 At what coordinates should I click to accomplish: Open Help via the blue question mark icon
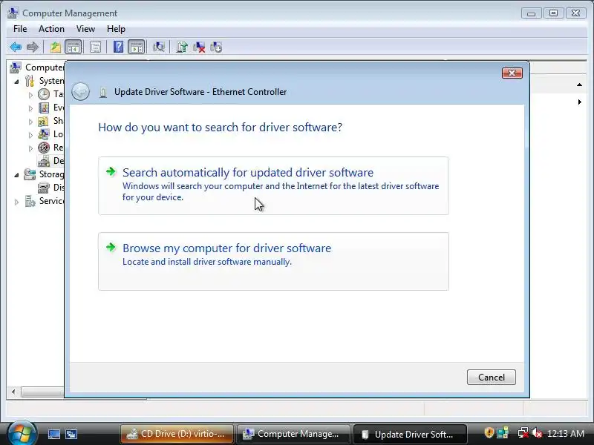pyautogui.click(x=118, y=47)
